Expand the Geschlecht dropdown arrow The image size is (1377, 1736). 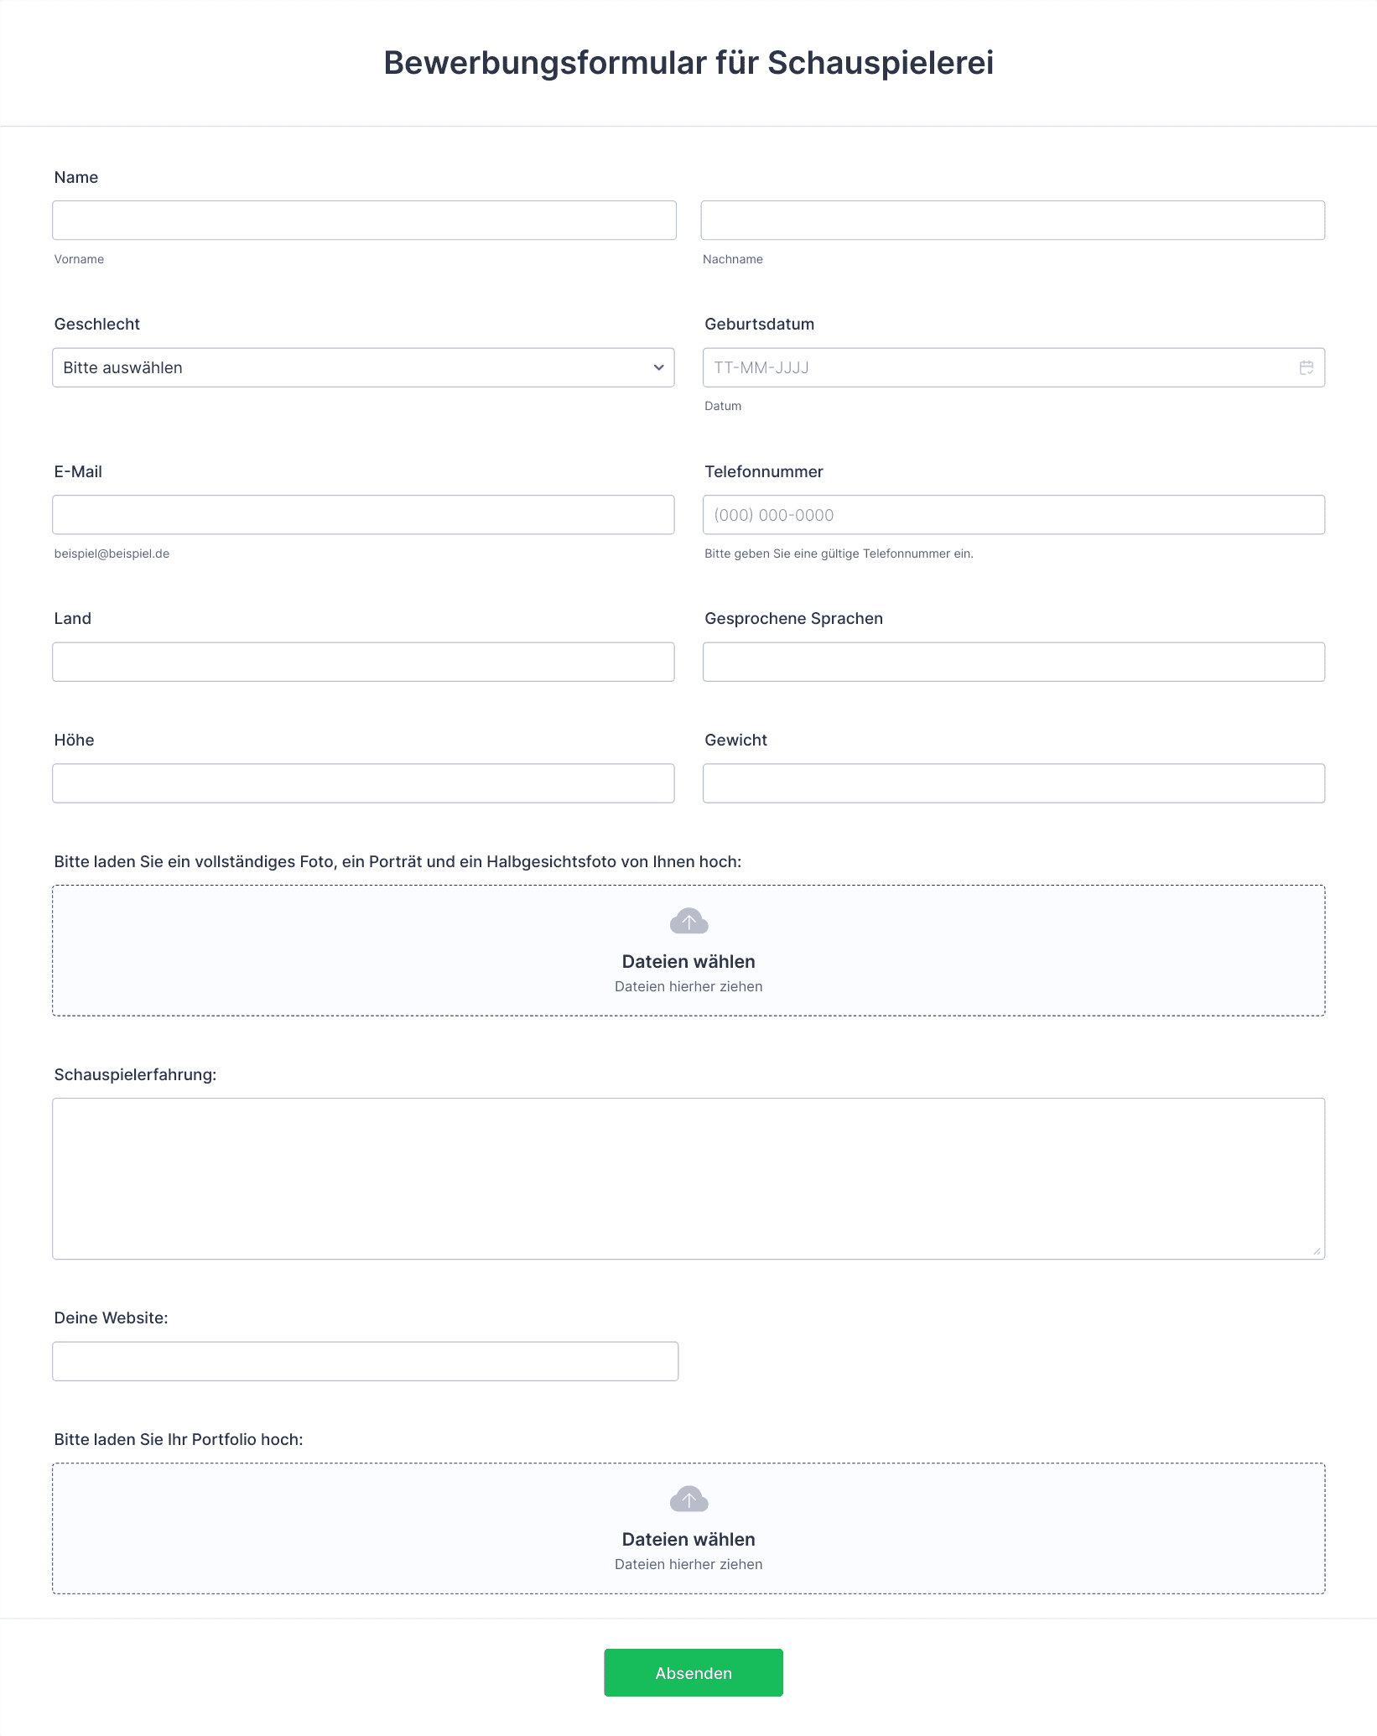coord(658,367)
